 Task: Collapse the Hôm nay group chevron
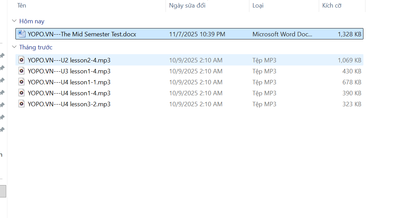(14, 21)
